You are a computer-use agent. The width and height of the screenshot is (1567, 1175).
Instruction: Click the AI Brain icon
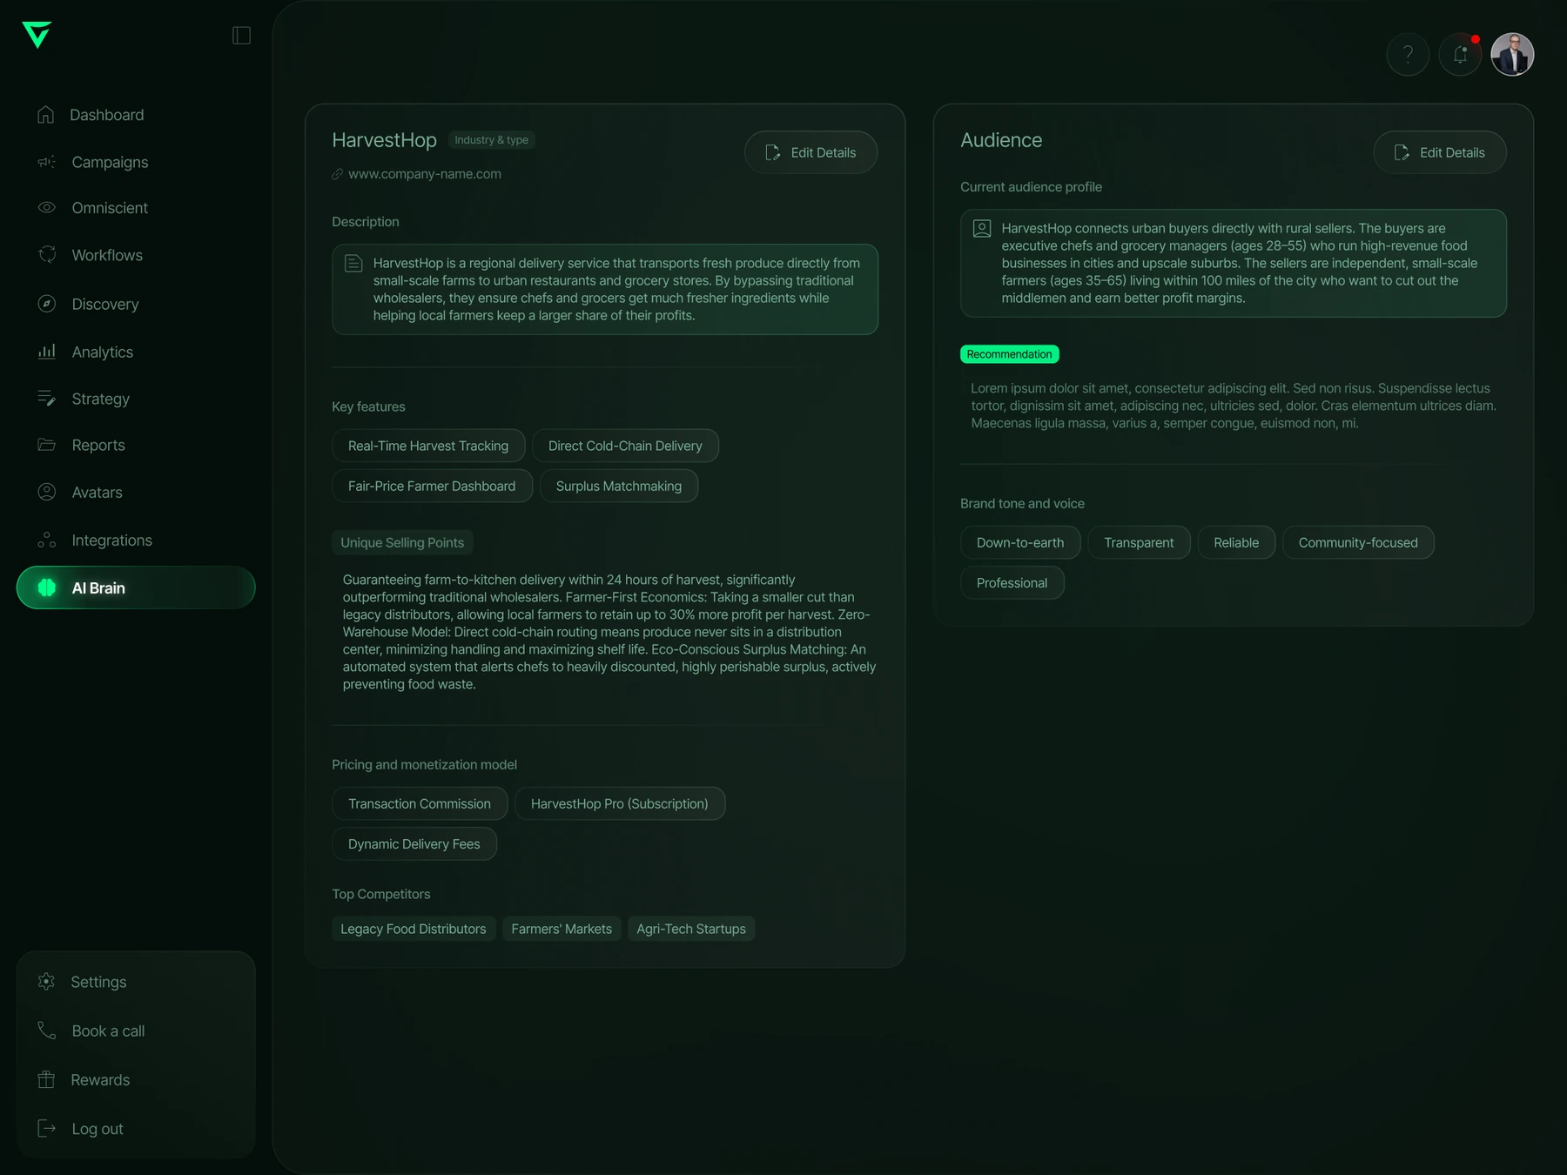(47, 587)
